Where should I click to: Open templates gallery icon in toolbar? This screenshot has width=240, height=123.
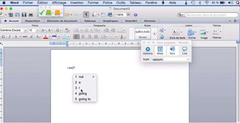coord(11,15)
